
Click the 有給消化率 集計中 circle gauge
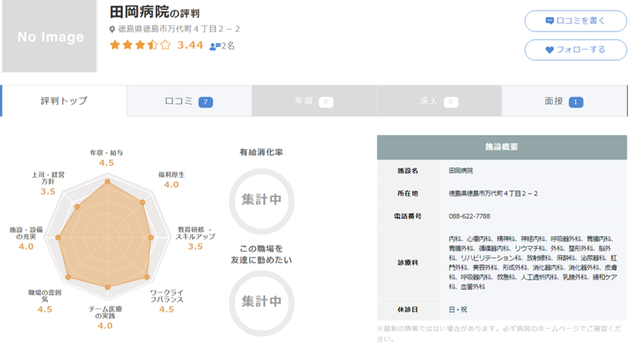coord(261,199)
